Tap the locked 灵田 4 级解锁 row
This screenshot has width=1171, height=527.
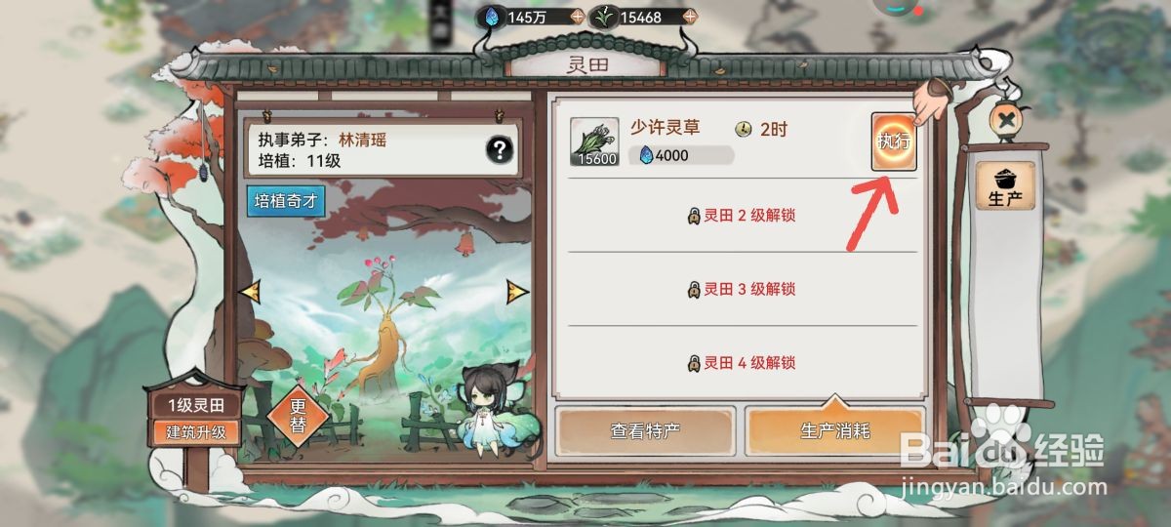(x=743, y=363)
